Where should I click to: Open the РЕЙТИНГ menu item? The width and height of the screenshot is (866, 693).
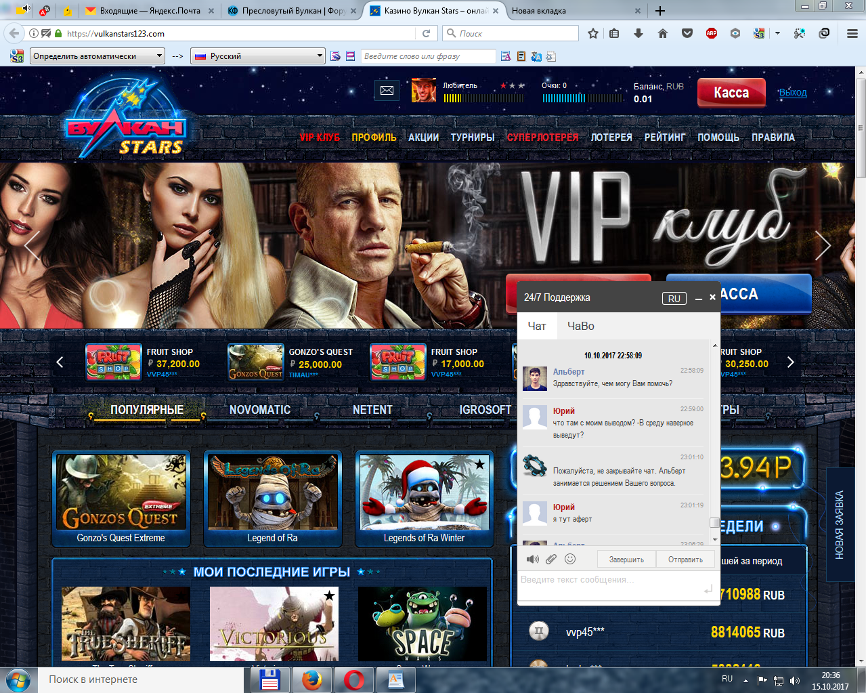(x=665, y=137)
